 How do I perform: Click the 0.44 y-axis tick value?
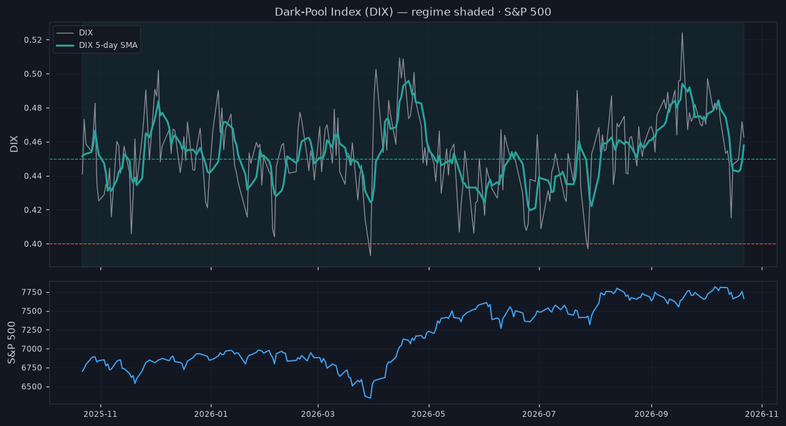(33, 176)
